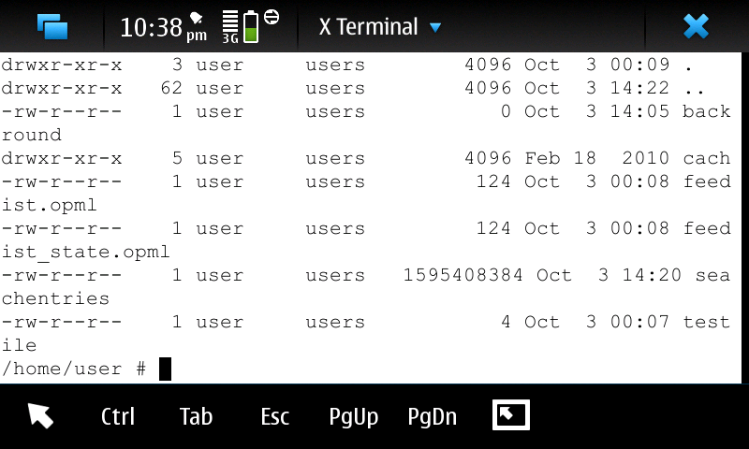
Task: Expand the X Terminal dropdown arrow
Action: [x=434, y=28]
